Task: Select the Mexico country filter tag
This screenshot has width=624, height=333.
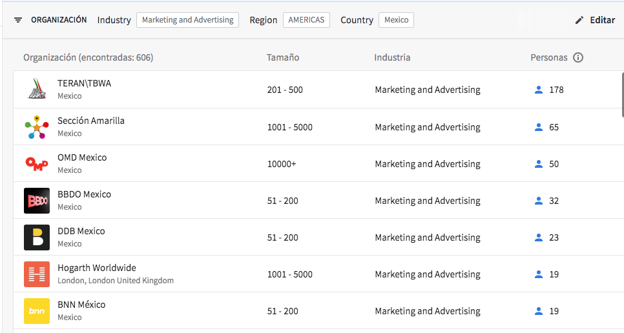Action: point(396,20)
